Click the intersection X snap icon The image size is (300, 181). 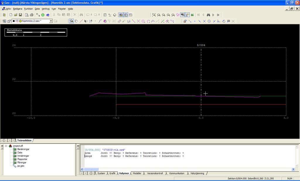204,21
